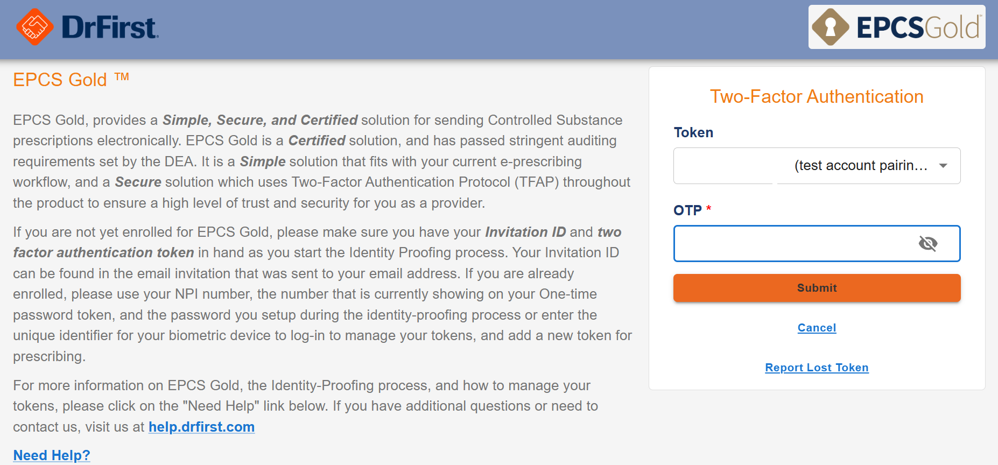Focus the OTP input field
The width and height of the screenshot is (998, 465).
pyautogui.click(x=791, y=244)
